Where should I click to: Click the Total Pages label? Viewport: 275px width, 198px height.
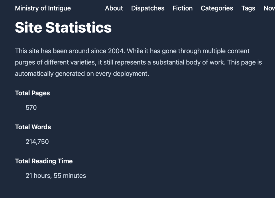pyautogui.click(x=32, y=93)
